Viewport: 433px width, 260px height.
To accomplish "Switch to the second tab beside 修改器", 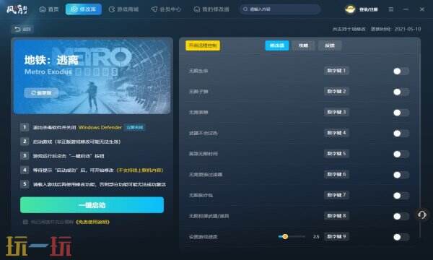I will coord(303,45).
